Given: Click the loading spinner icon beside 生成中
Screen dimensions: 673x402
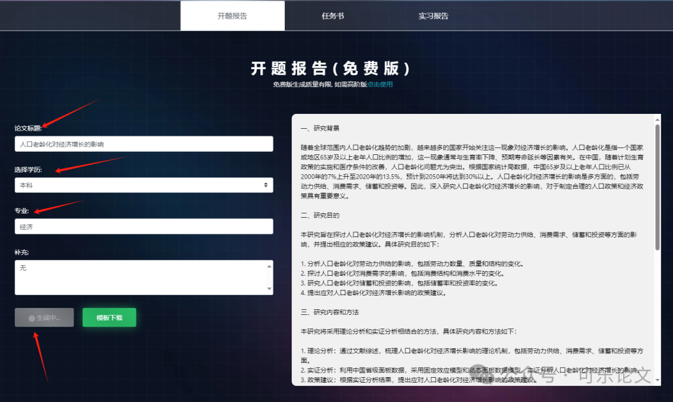Looking at the screenshot, I should [x=32, y=318].
